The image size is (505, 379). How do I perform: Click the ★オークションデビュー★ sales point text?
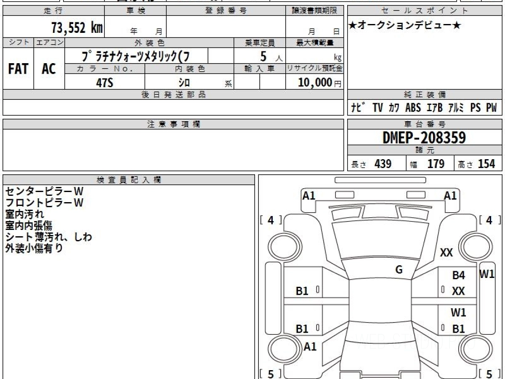(x=405, y=26)
